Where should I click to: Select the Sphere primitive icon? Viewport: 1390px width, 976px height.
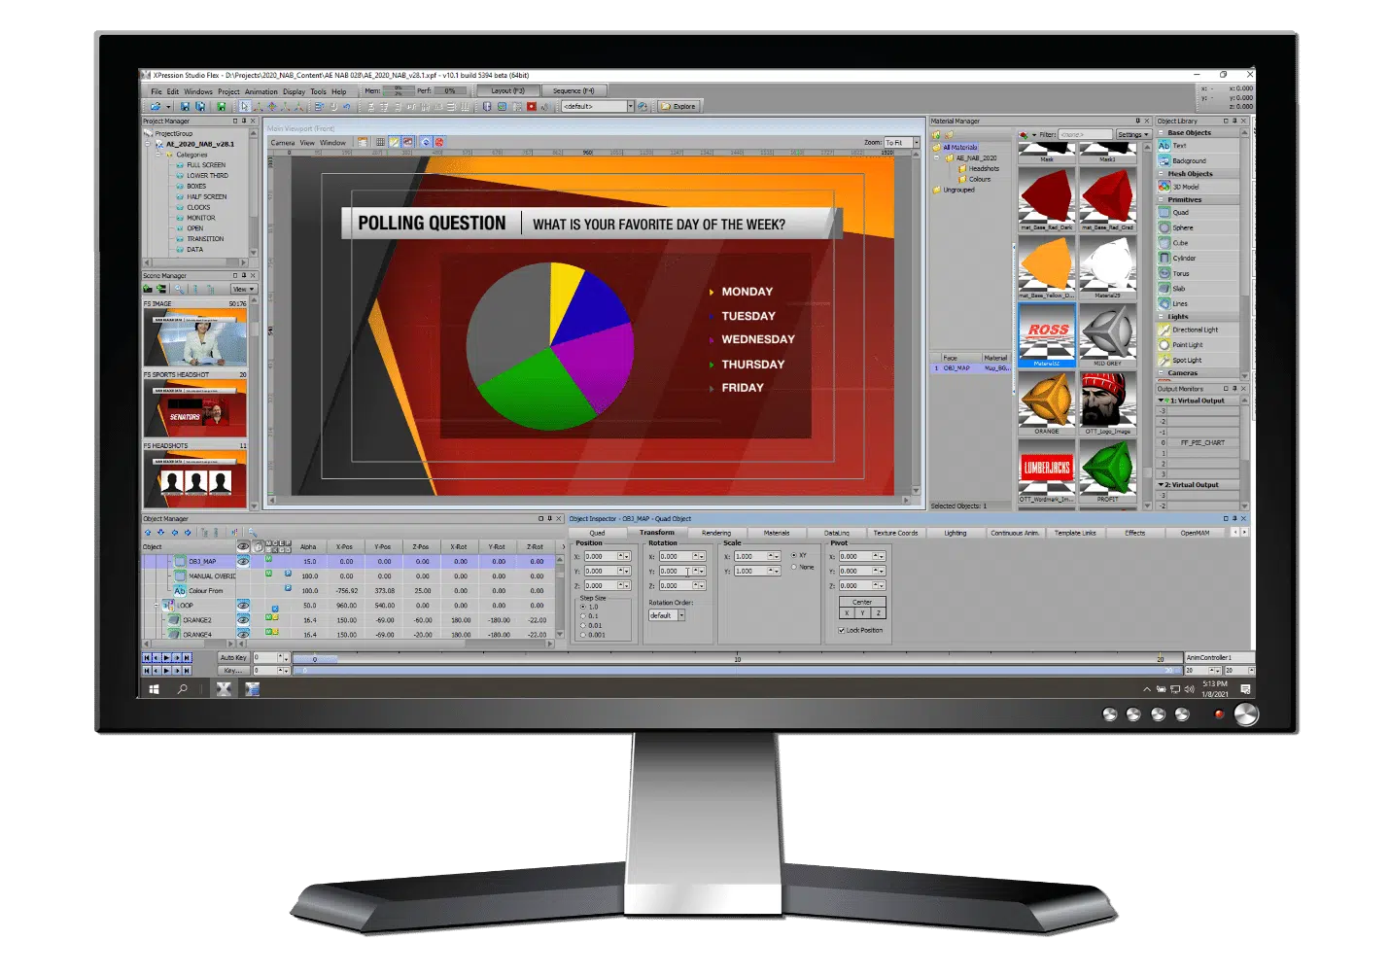[1164, 227]
